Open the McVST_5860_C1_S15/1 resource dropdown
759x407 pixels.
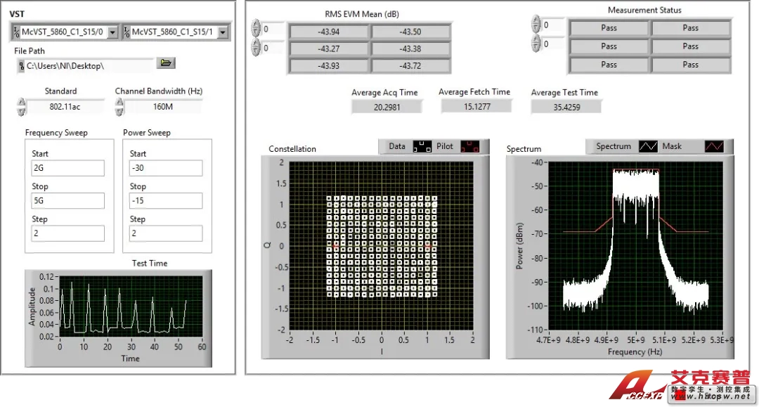(223, 32)
